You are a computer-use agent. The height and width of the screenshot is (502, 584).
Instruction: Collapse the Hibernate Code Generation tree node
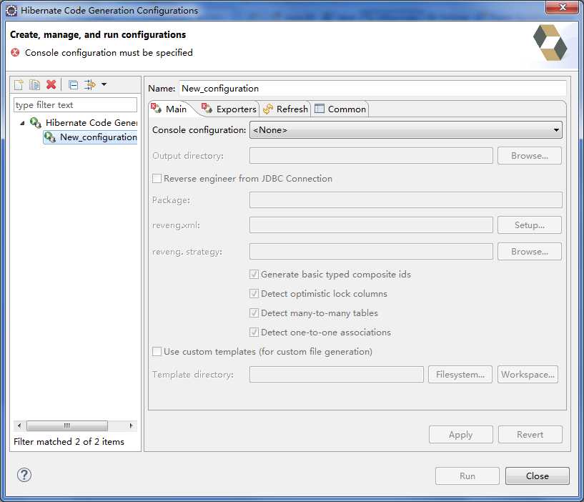click(22, 123)
